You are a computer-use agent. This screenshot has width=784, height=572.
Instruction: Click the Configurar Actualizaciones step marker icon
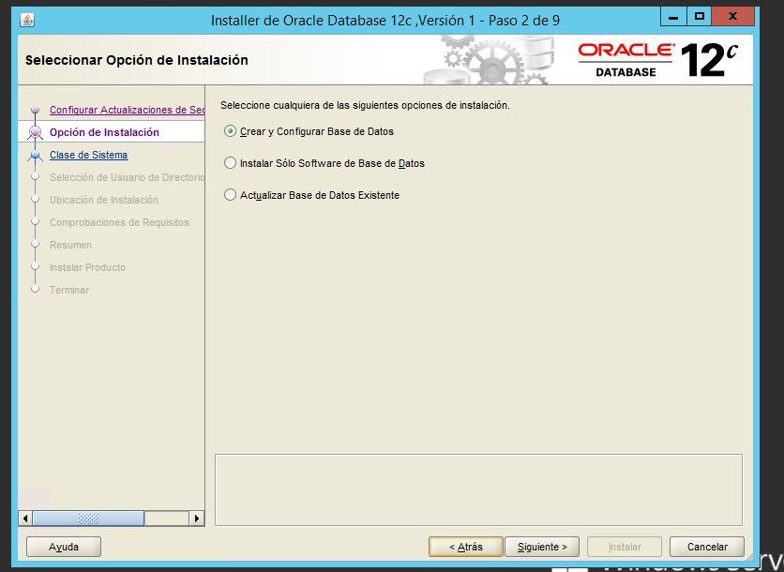[x=35, y=110]
